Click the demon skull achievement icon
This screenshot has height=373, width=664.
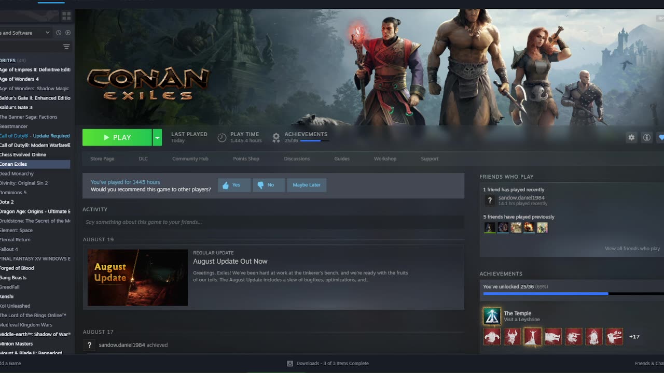click(x=512, y=337)
